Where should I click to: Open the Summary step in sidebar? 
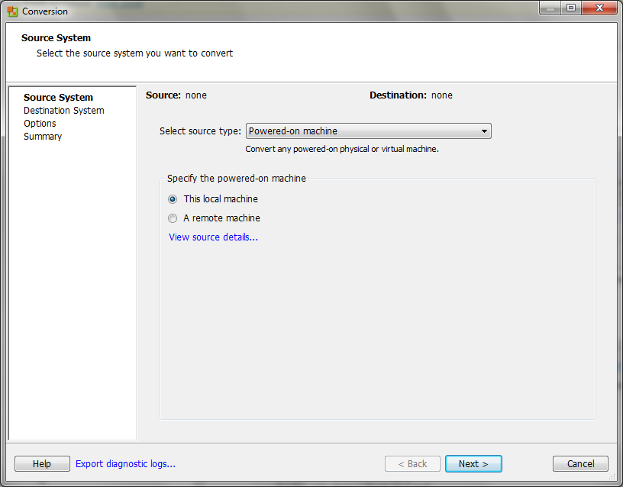[43, 137]
